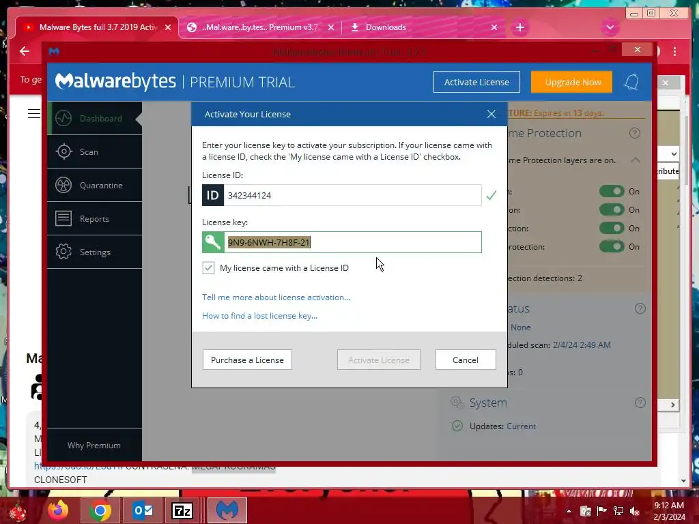Click the Action Center flag in system tray
Screen dimensions: 699x524
(602, 510)
